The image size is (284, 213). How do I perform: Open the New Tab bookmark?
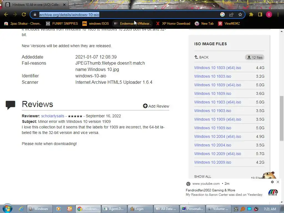[204, 24]
